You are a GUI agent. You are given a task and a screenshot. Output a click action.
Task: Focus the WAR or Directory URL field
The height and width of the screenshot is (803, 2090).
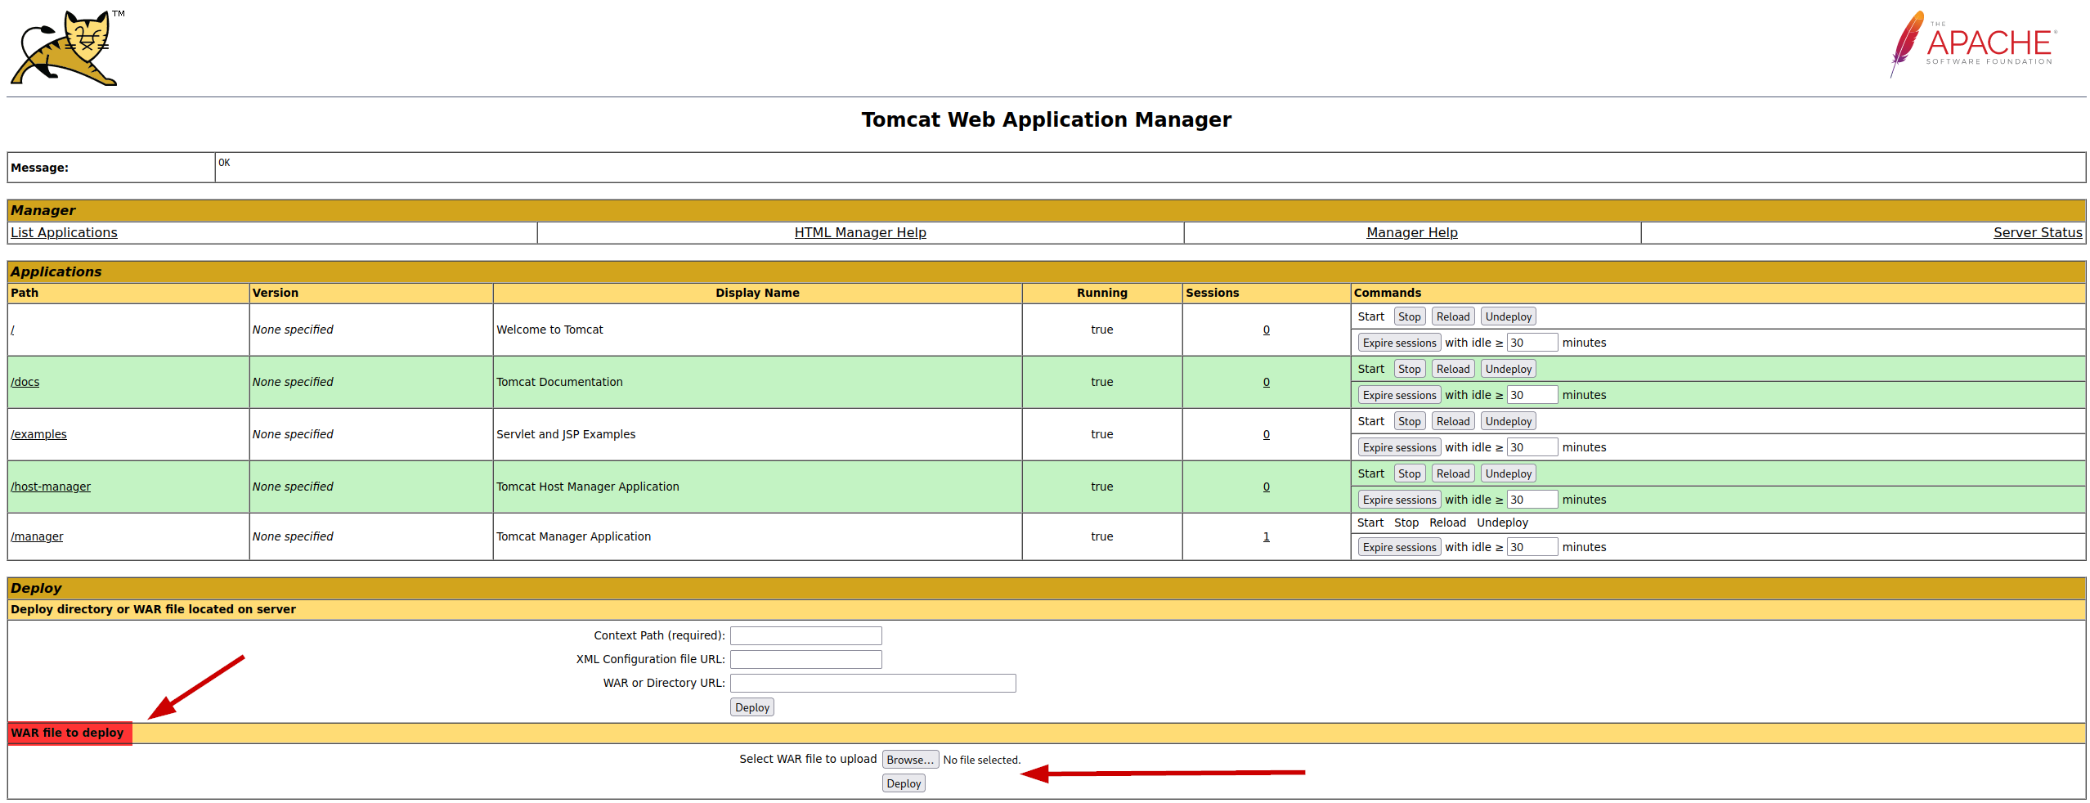[x=873, y=683]
